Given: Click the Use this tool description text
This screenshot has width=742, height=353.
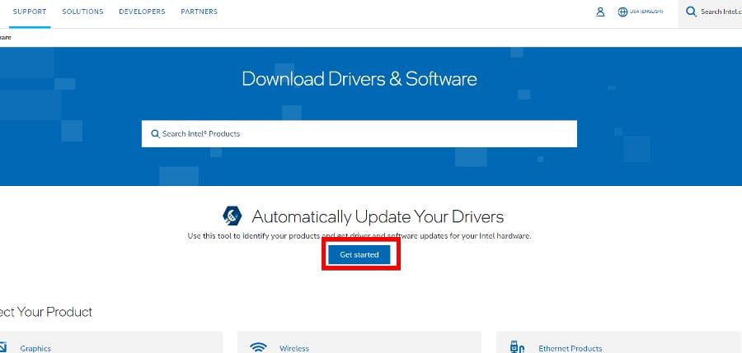Looking at the screenshot, I should click(x=359, y=236).
